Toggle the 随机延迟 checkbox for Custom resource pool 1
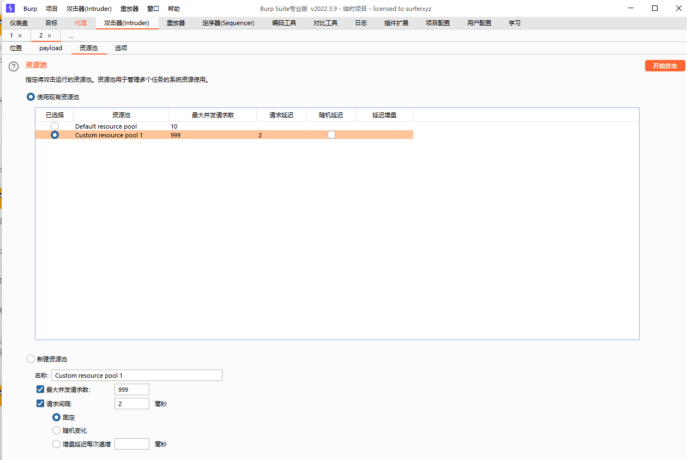The image size is (687, 460). pos(332,135)
